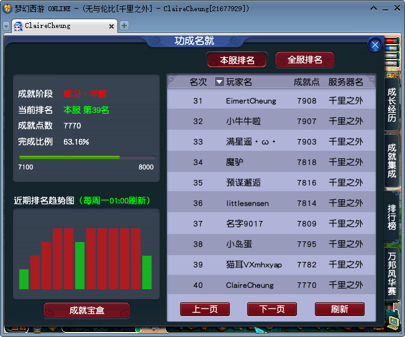Open the 万邦风华赛 side tab
The image size is (405, 337).
[x=391, y=274]
